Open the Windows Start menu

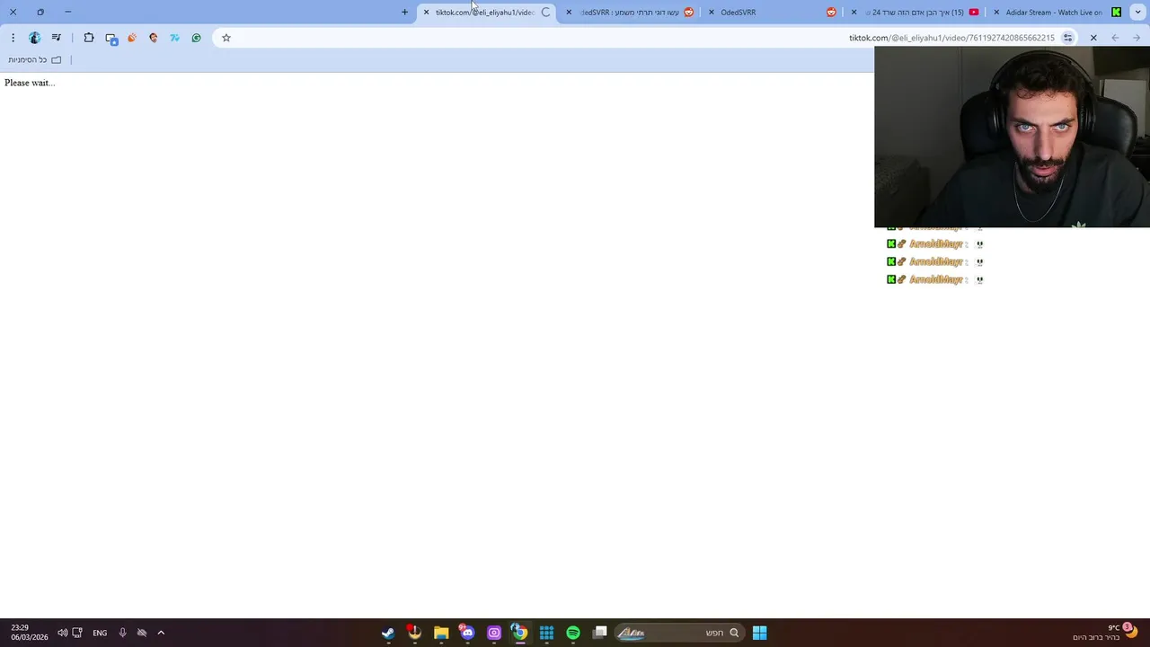[x=759, y=633]
